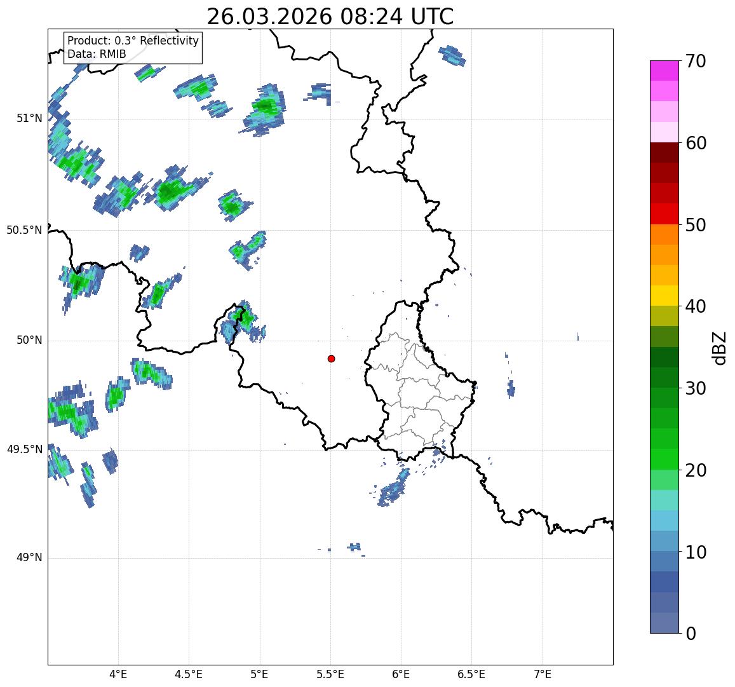Click the timestamp title 26.03.2026 08:24 UTC
735x687 pixels.
[x=330, y=17]
